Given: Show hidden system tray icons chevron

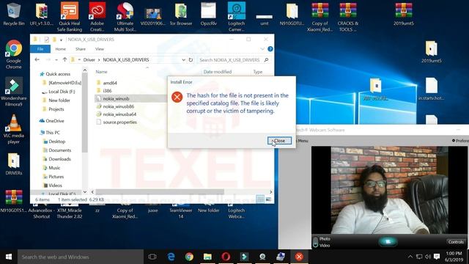Looking at the screenshot, I should 410,257.
